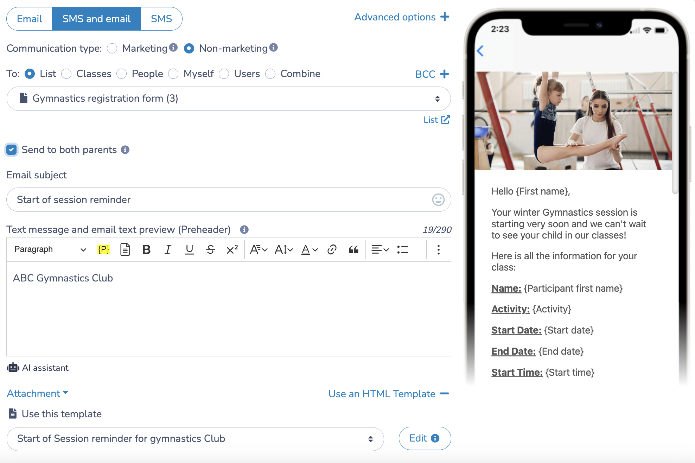Select the People recipient option

click(x=122, y=74)
